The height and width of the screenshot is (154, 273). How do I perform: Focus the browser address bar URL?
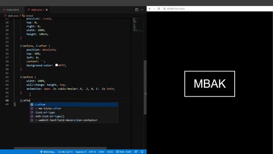176,9
